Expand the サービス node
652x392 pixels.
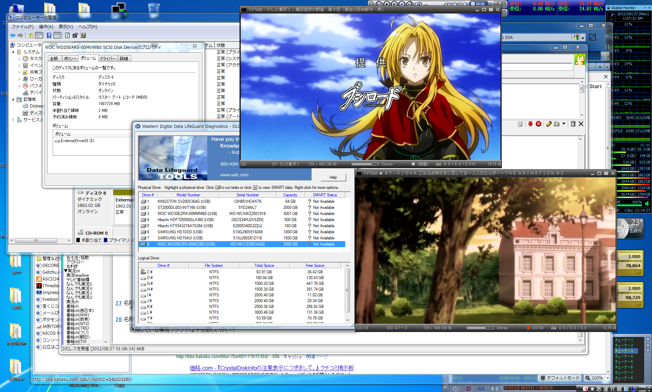click(13, 120)
